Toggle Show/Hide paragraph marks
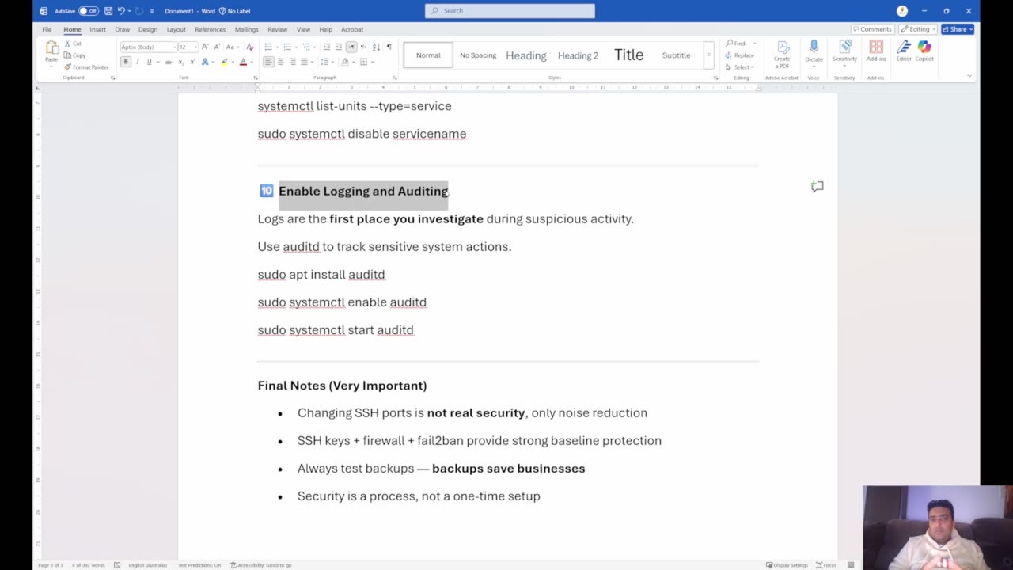1013x570 pixels. 389,47
